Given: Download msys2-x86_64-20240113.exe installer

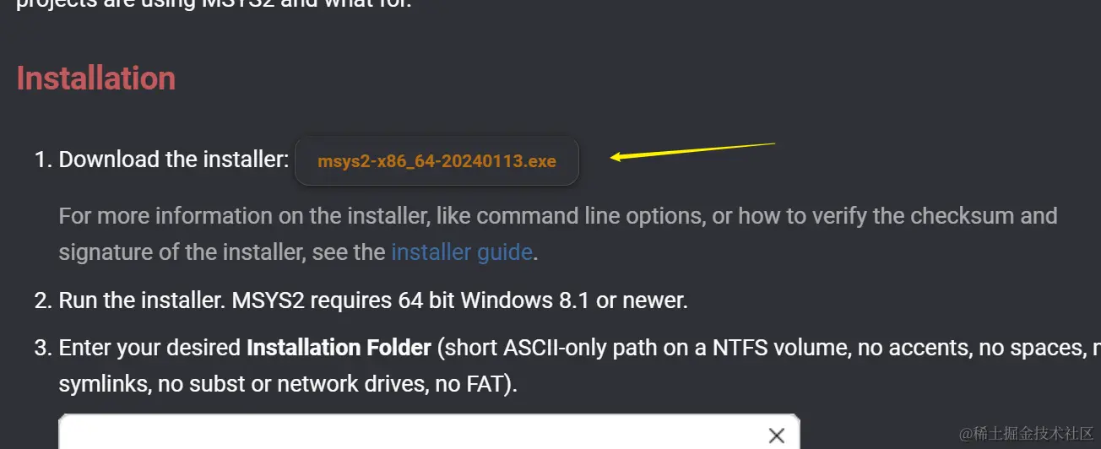Looking at the screenshot, I should [437, 161].
